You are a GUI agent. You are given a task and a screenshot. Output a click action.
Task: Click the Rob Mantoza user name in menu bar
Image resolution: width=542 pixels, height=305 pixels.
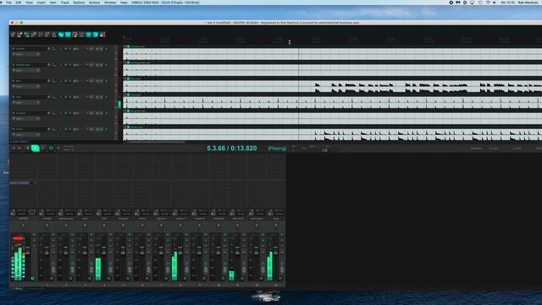click(x=528, y=3)
